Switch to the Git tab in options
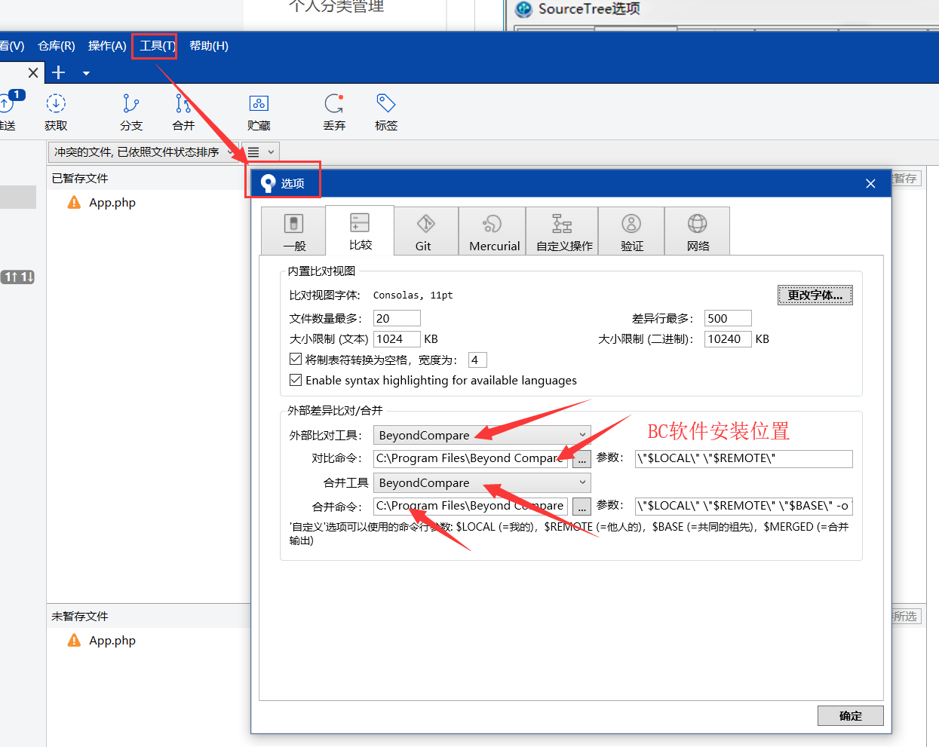Viewport: 939px width, 747px height. click(425, 231)
